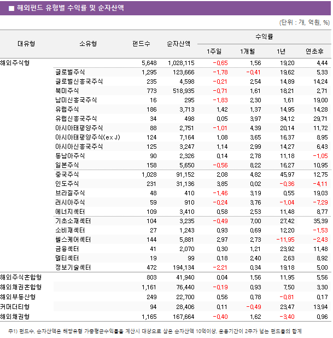This screenshot has width=333, height=338.
Task: Click the 아시아태평양주식 row label without ex J
Action: pyautogui.click(x=79, y=128)
